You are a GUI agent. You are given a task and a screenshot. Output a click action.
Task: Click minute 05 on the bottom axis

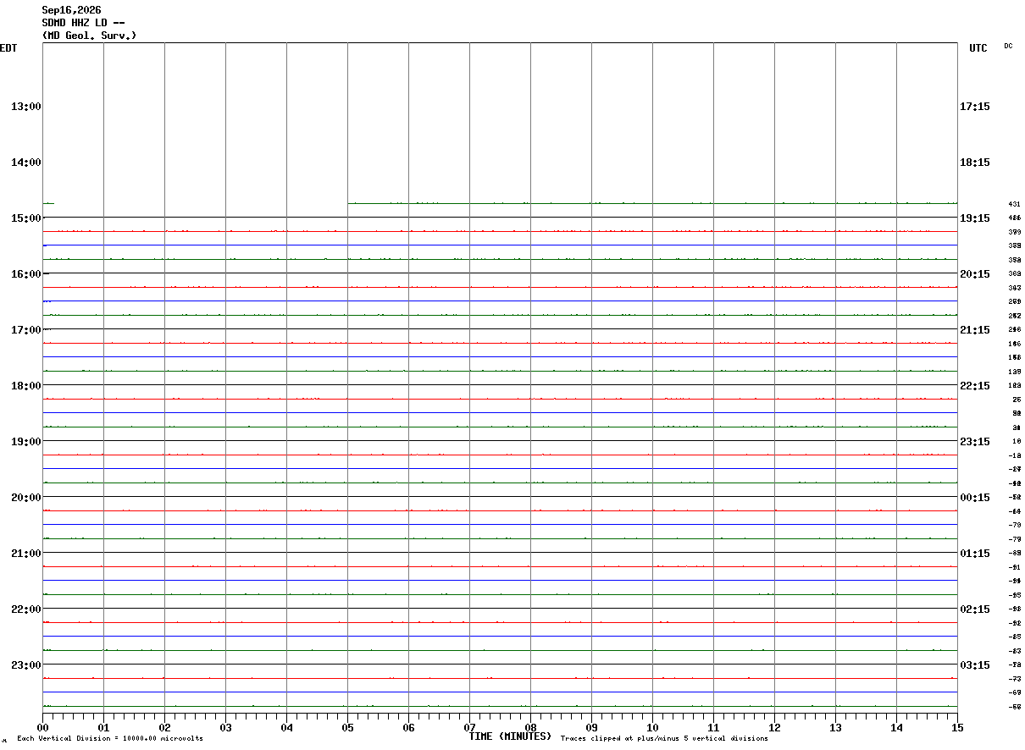pyautogui.click(x=347, y=727)
